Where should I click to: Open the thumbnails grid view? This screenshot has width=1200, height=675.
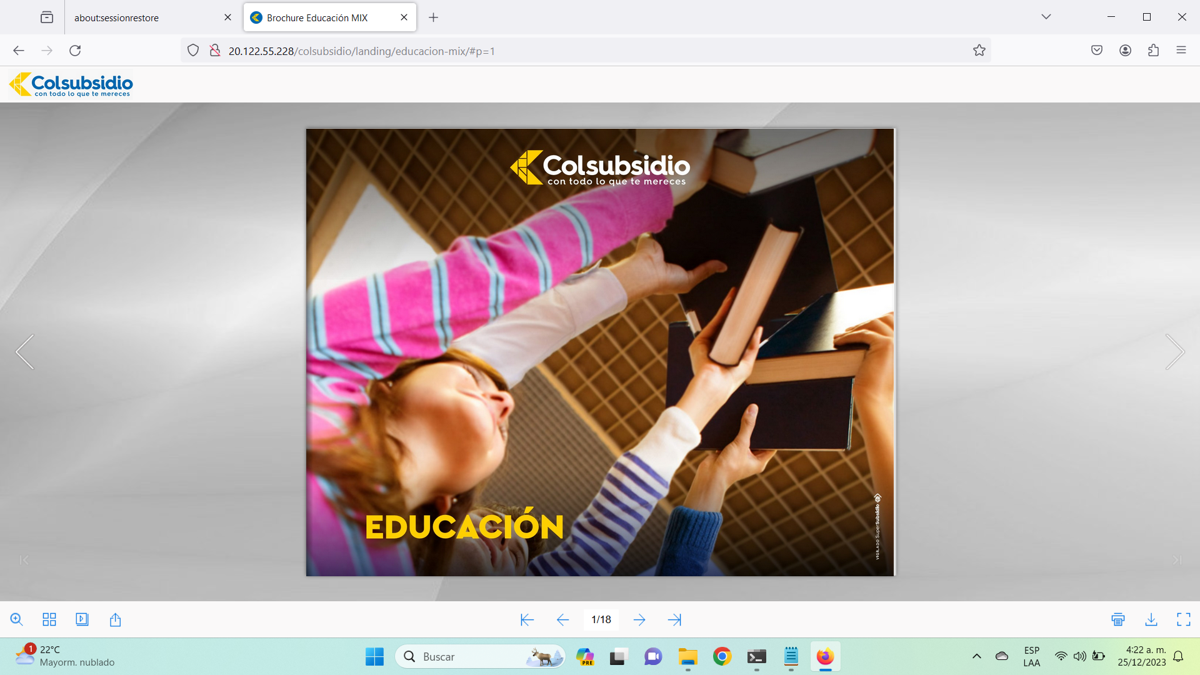(49, 619)
